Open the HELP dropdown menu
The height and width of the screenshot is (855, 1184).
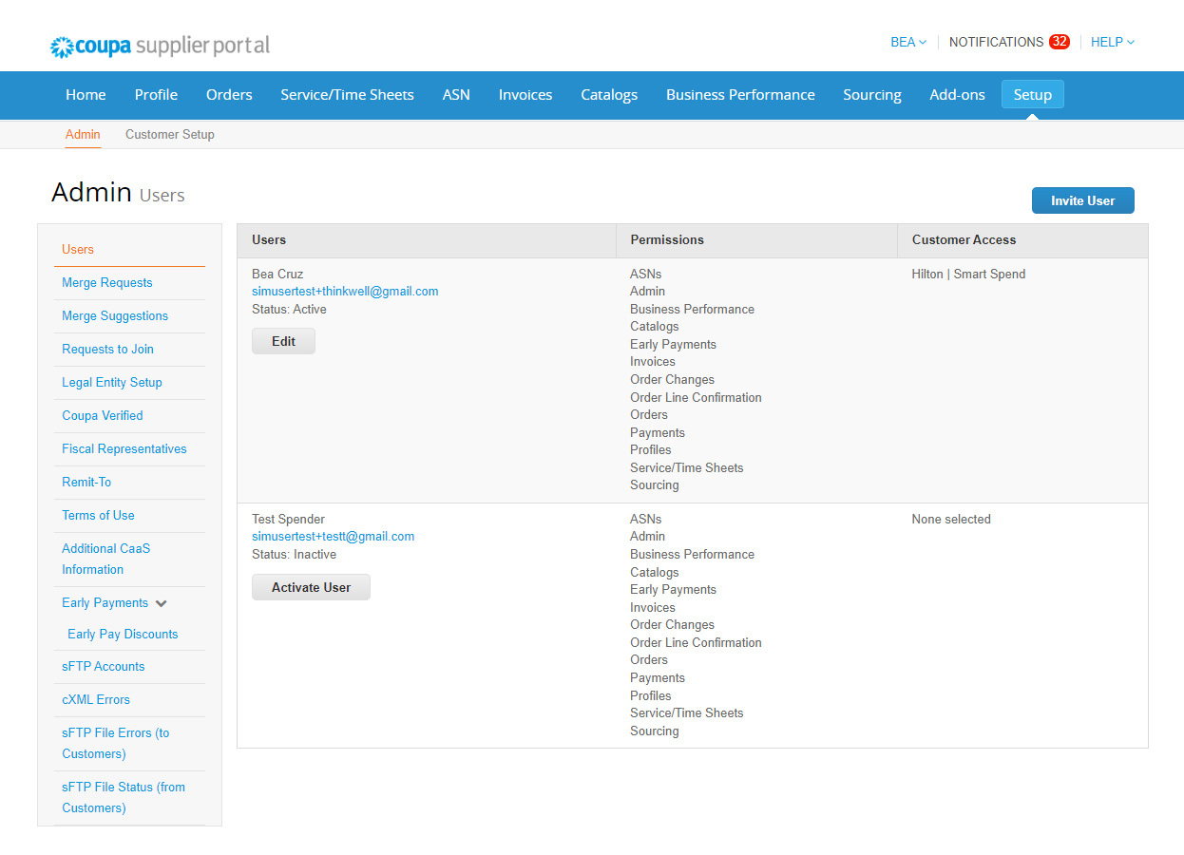click(1112, 42)
